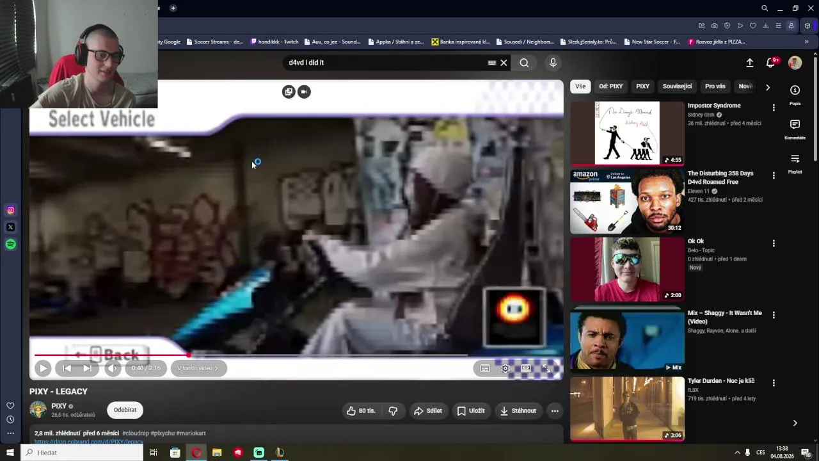
Task: Open the Windows Start menu
Action: click(x=10, y=453)
